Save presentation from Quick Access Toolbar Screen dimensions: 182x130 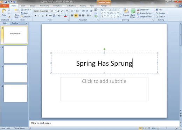click(x=6, y=2)
